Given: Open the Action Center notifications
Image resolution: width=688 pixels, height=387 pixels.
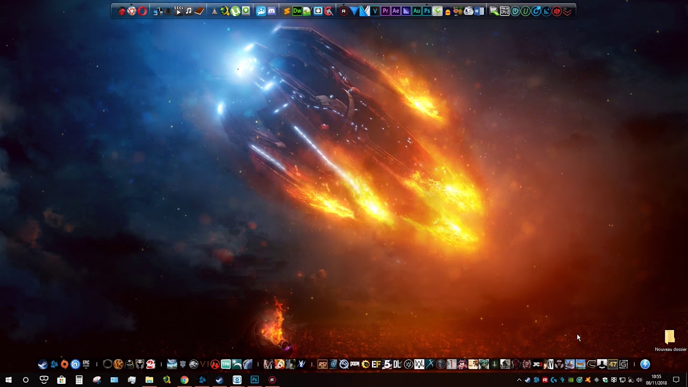Looking at the screenshot, I should tap(676, 380).
